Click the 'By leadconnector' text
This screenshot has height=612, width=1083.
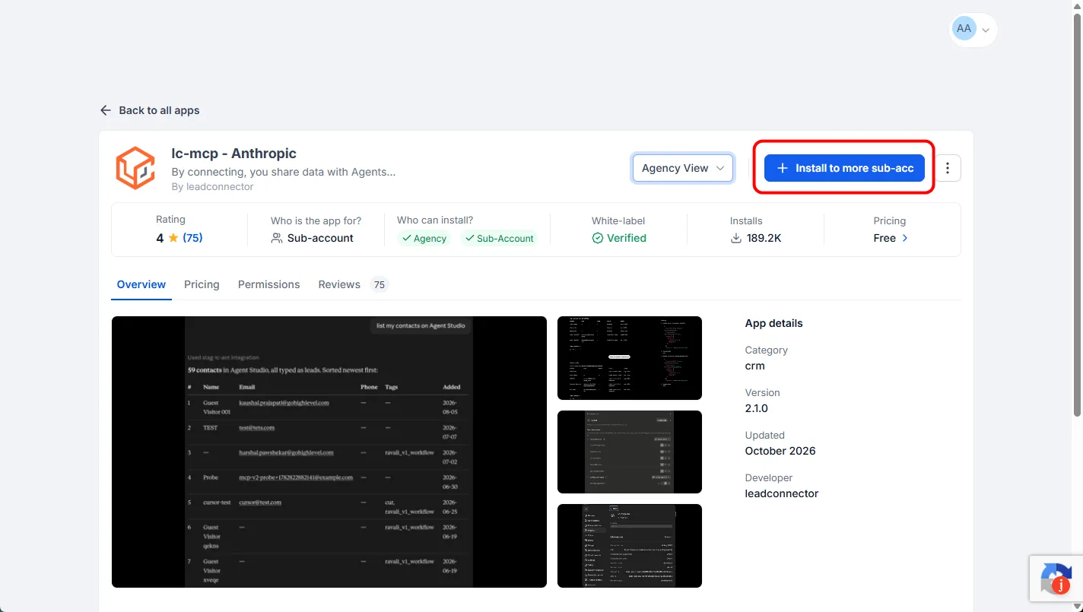pos(213,186)
